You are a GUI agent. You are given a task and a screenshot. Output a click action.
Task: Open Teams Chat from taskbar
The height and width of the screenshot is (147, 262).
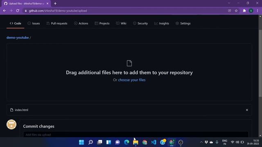tap(117, 142)
